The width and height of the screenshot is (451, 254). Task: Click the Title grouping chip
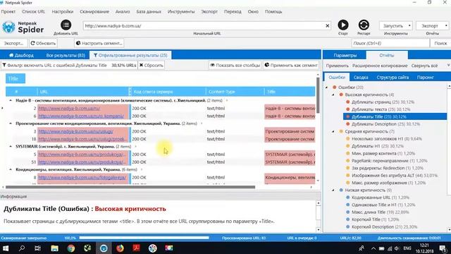pos(16,78)
